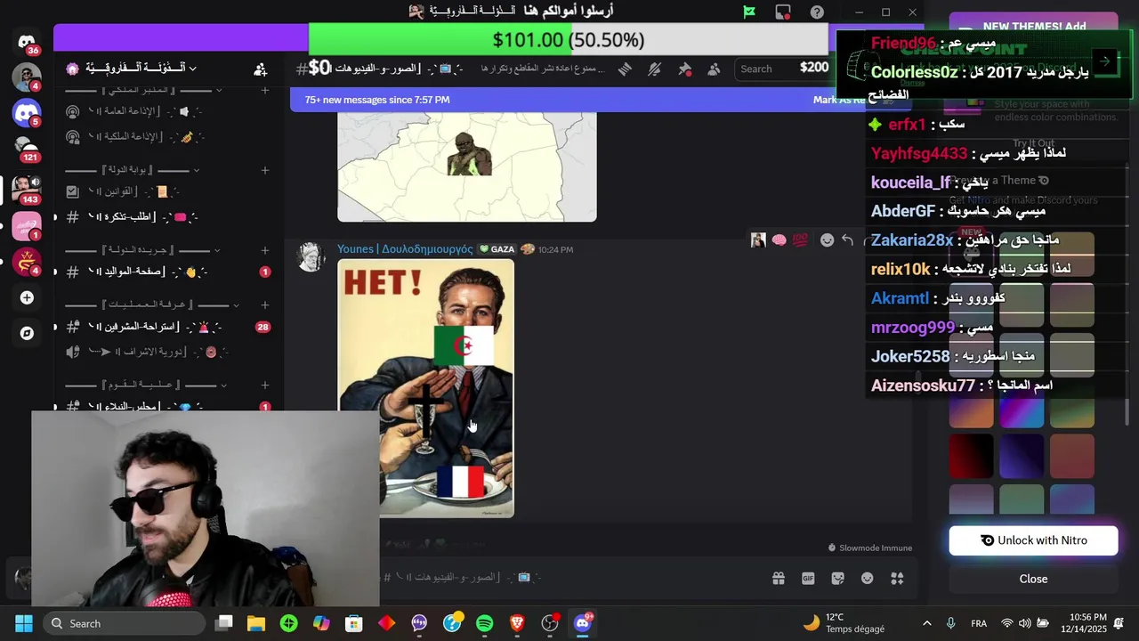Image resolution: width=1139 pixels, height=641 pixels.
Task: Collapse the المنبر الملكي category
Action: pyautogui.click(x=144, y=90)
